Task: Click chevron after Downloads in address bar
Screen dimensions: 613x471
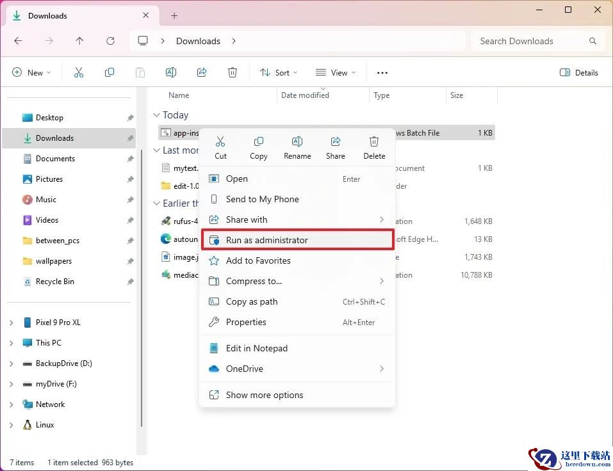Action: tap(233, 41)
